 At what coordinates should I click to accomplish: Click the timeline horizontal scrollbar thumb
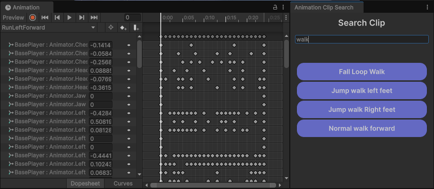click(x=213, y=185)
